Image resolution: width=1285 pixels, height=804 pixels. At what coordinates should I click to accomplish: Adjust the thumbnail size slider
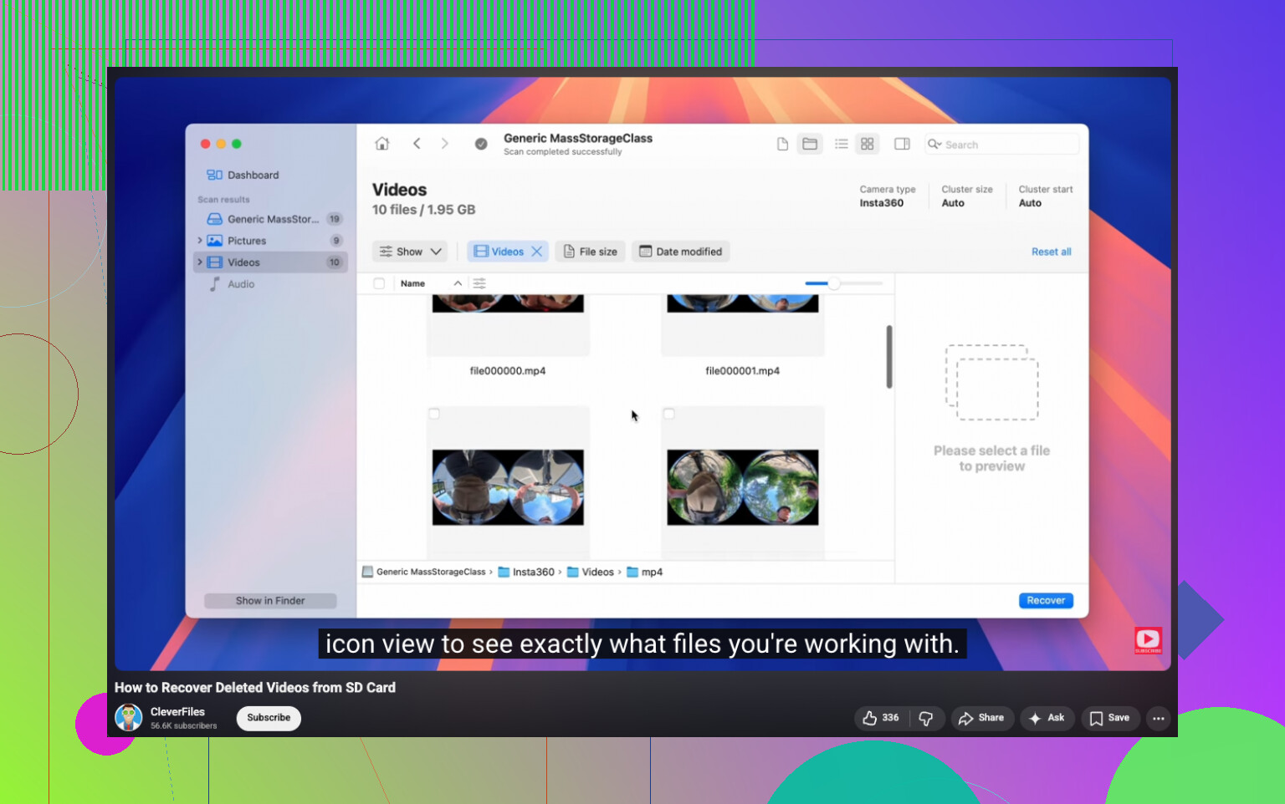(x=834, y=283)
